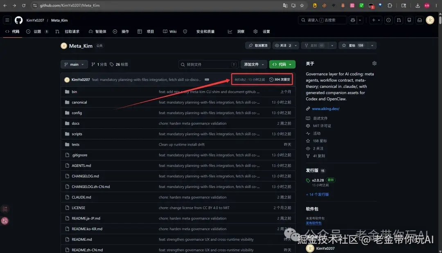442x253 pixels.
Task: Open the scripts folder
Action: (77, 134)
